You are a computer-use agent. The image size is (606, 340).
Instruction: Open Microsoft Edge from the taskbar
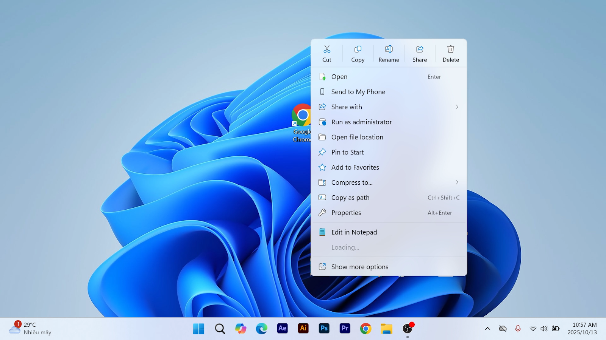261,329
